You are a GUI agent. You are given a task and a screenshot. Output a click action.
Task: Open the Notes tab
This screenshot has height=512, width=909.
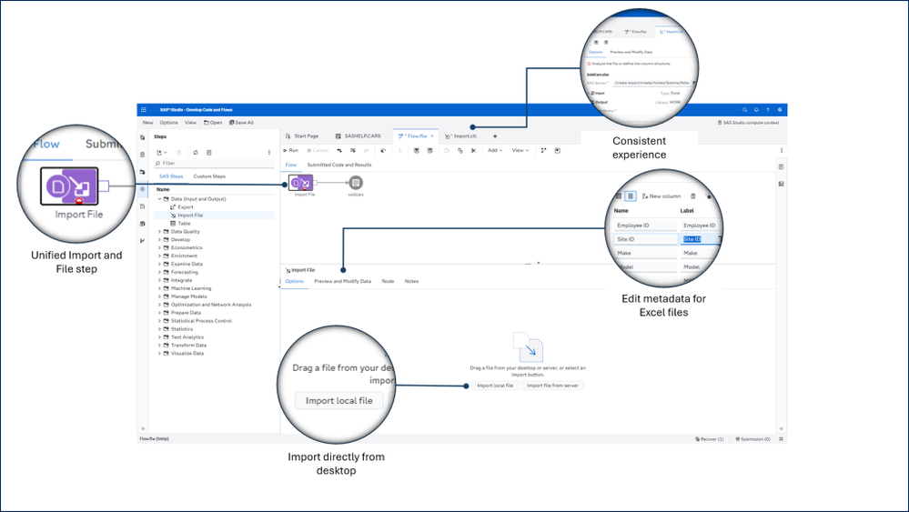tap(411, 282)
